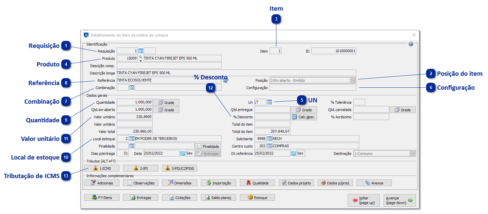This screenshot has width=488, height=214.
Task: Open the Un unit lookup icon
Action: point(269,102)
